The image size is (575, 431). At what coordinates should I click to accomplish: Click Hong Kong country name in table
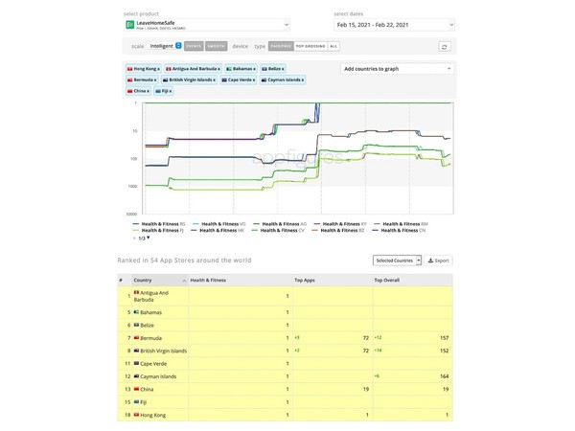[153, 416]
